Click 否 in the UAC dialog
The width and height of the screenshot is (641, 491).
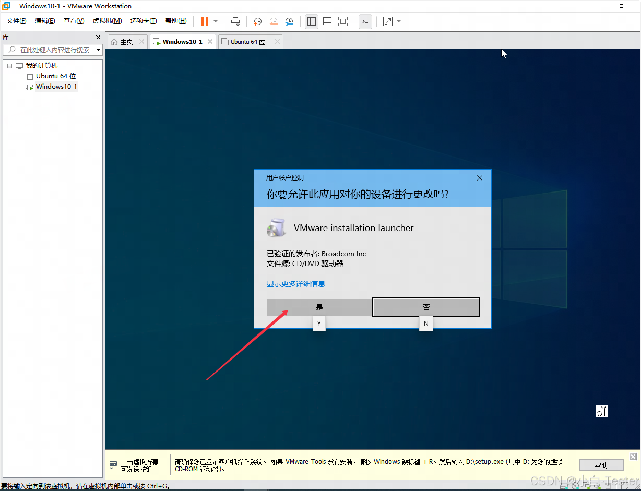(426, 307)
